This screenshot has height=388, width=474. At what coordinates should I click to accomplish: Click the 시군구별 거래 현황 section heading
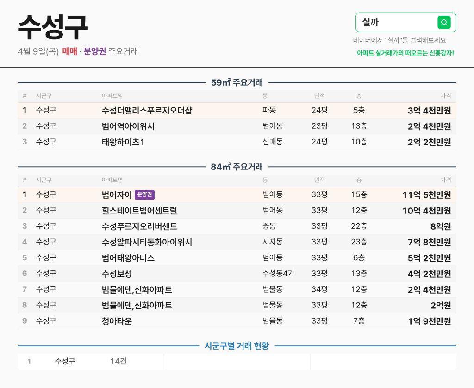click(x=237, y=346)
